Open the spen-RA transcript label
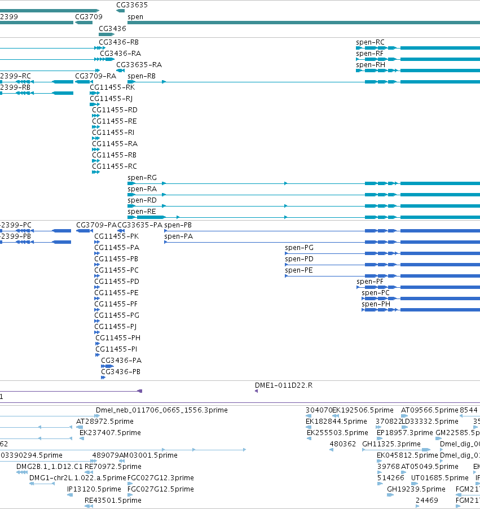Viewport: 480px width, 509px height. pos(142,189)
